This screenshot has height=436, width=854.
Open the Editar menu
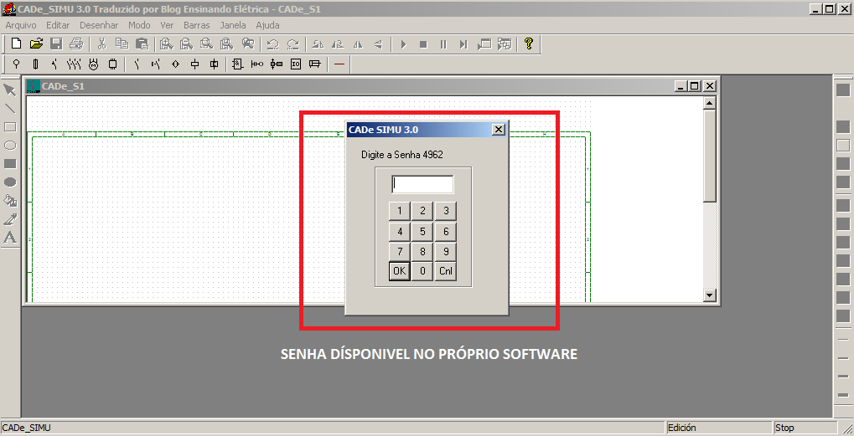pos(58,25)
